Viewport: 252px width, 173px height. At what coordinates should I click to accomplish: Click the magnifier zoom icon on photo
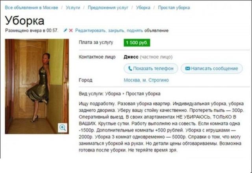tap(63, 127)
